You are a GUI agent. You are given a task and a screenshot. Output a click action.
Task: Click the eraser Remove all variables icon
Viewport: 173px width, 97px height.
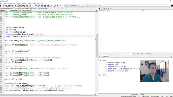click(106, 8)
